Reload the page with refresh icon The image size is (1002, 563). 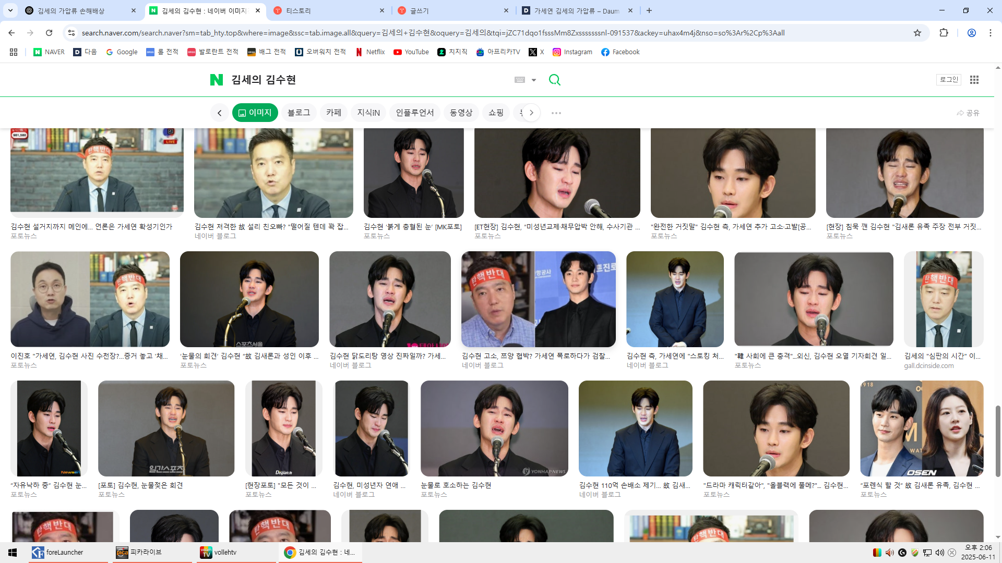point(49,33)
